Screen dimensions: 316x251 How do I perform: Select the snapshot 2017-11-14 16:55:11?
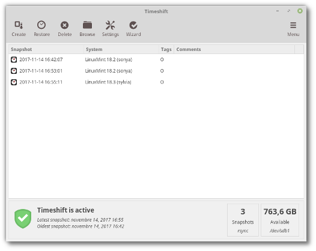point(41,82)
